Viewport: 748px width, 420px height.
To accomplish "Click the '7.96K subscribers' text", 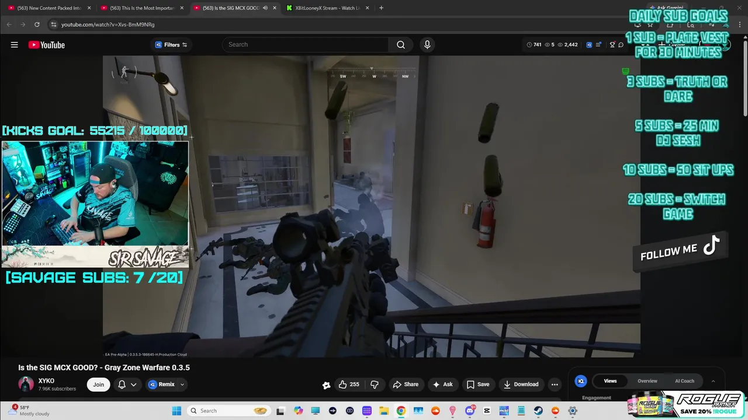I will click(x=57, y=389).
